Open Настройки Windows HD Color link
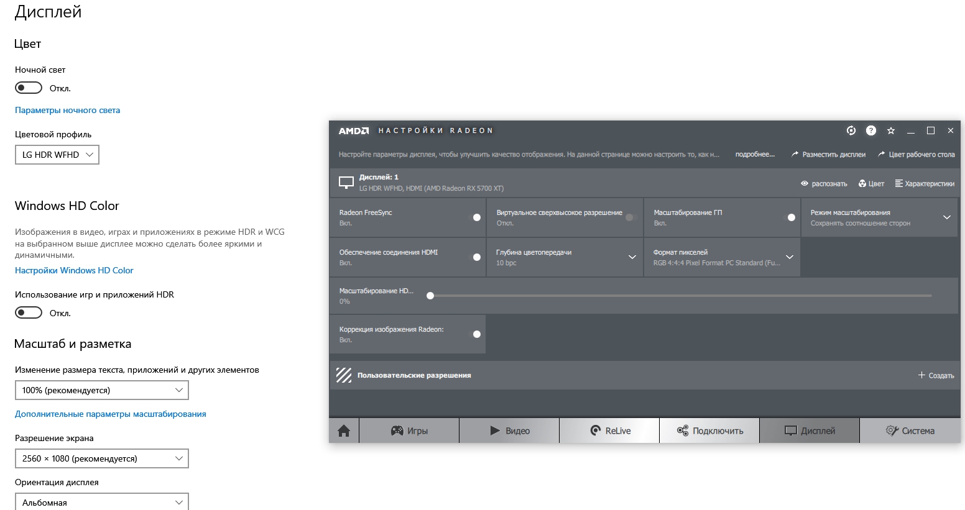The height and width of the screenshot is (510, 965). pyautogui.click(x=74, y=270)
